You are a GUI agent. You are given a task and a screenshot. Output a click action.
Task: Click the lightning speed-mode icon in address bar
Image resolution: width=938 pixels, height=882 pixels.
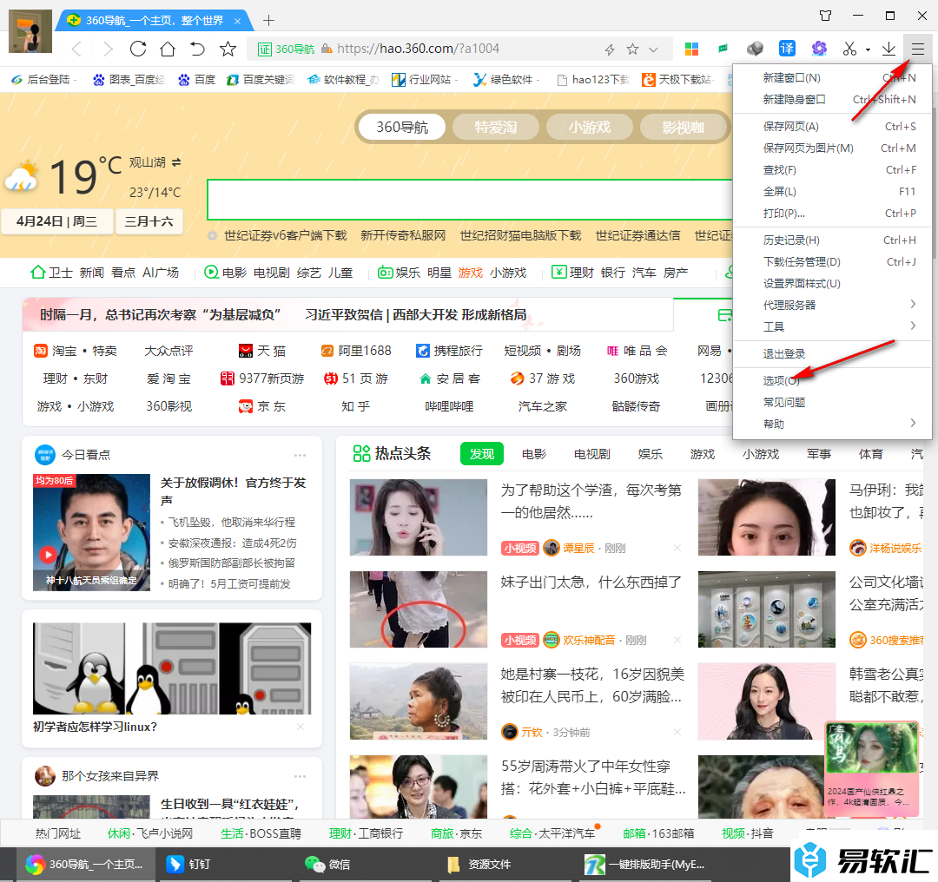[x=610, y=49]
